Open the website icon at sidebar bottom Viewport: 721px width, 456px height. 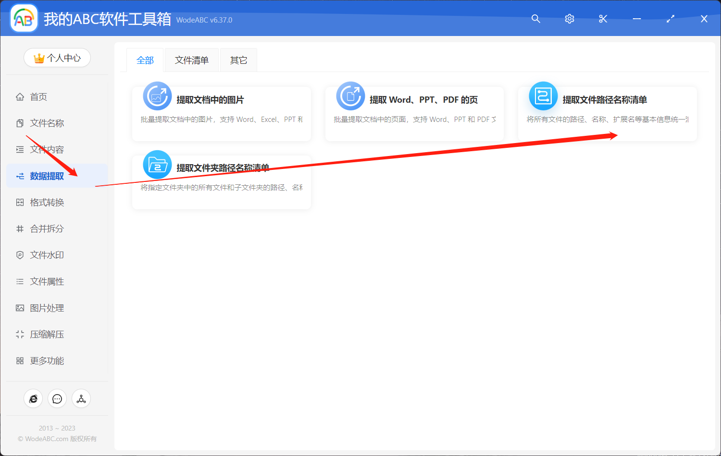pos(33,398)
